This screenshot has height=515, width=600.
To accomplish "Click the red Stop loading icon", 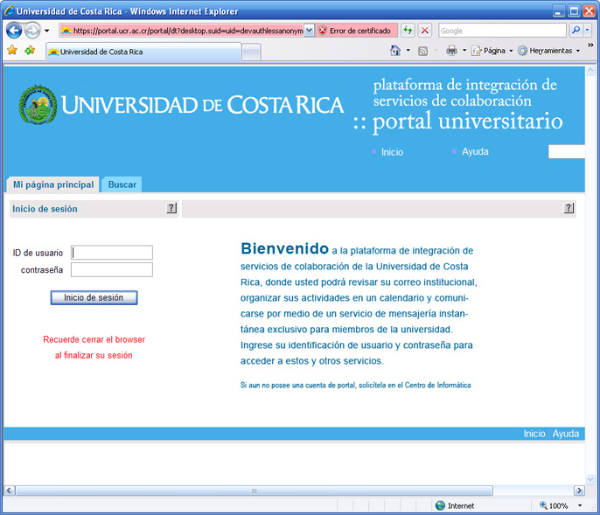I will pyautogui.click(x=424, y=31).
